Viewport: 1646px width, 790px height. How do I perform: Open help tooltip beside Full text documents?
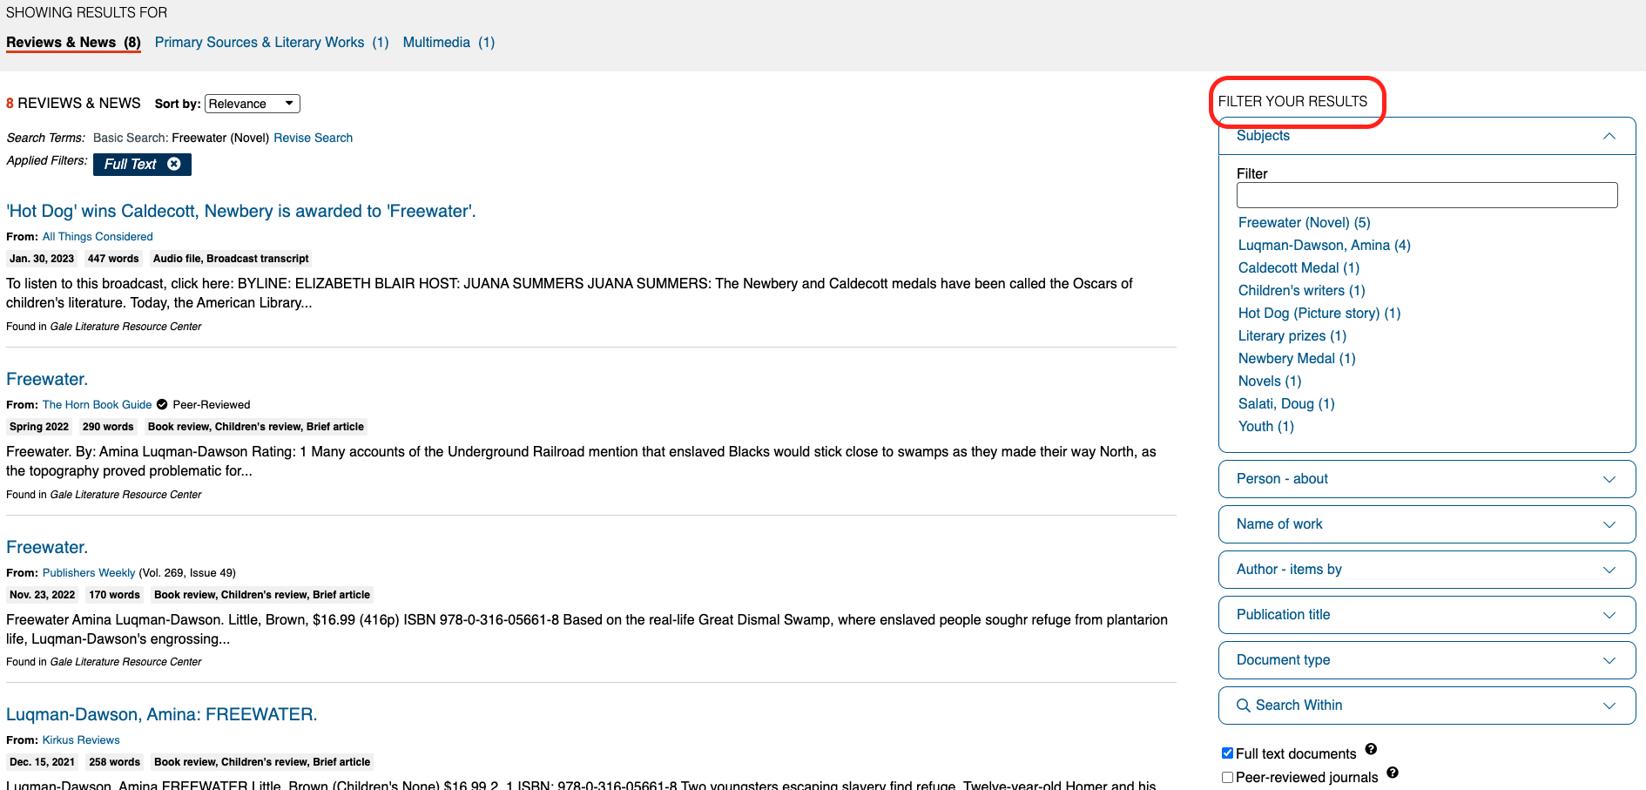tap(1371, 749)
